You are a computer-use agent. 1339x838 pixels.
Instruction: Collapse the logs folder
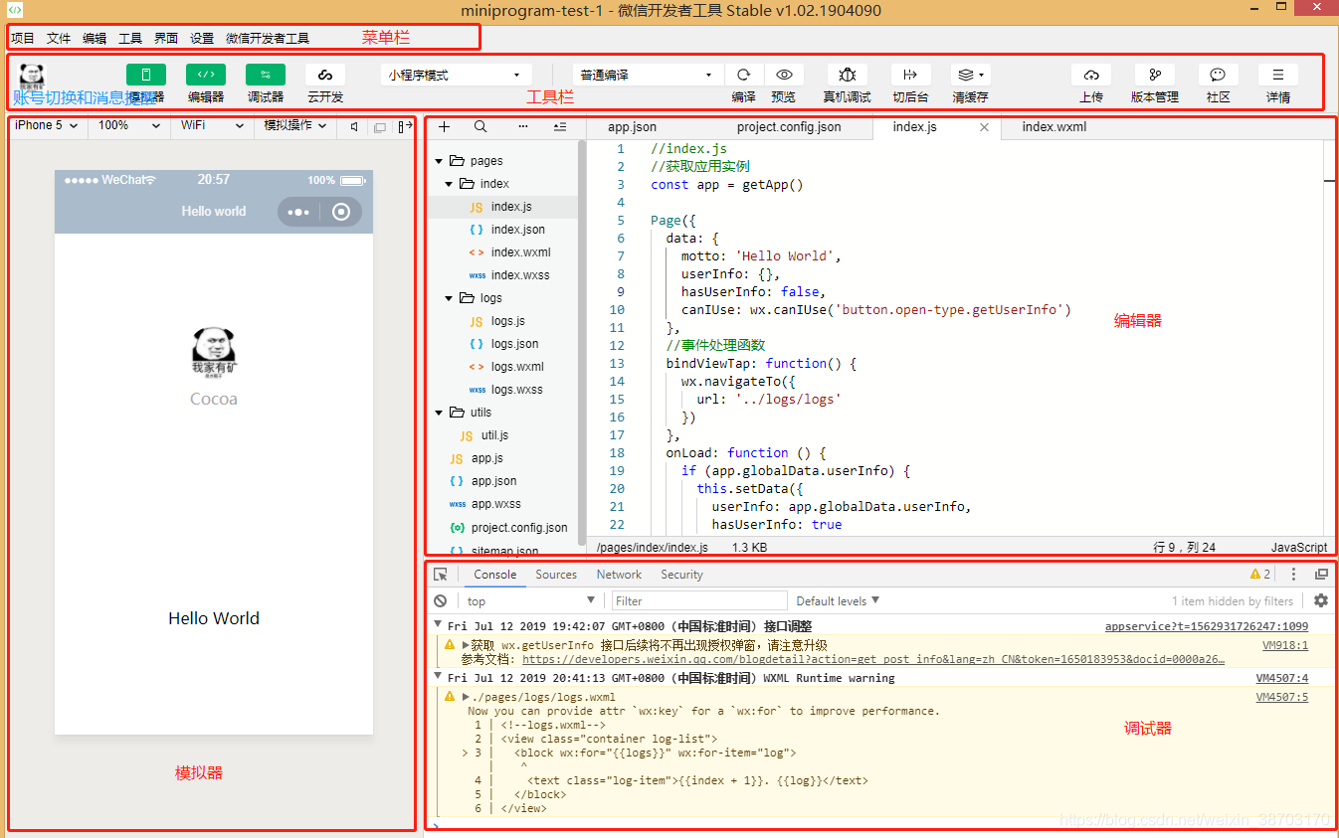tap(449, 298)
